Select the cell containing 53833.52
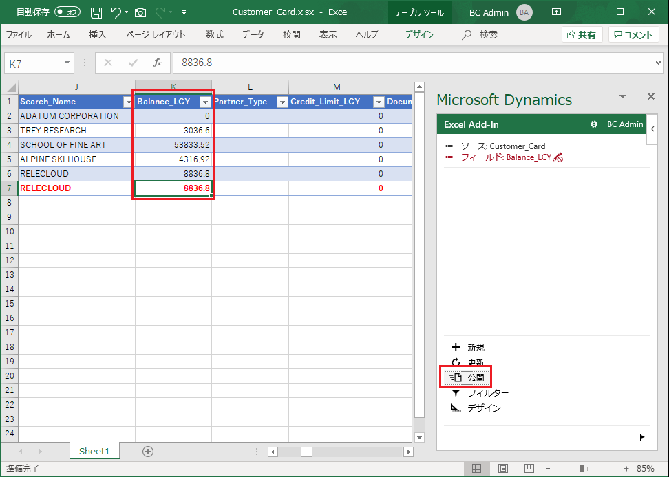This screenshot has width=669, height=477. [x=173, y=145]
